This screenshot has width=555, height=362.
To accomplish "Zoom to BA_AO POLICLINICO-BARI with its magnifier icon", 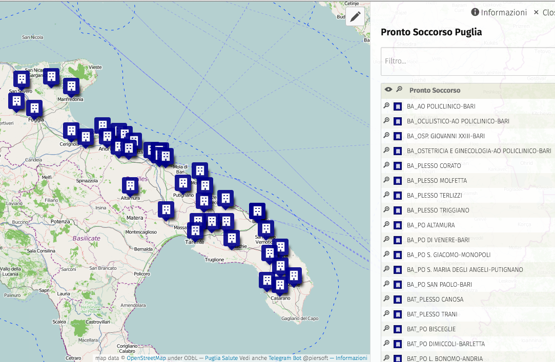I will [x=386, y=105].
